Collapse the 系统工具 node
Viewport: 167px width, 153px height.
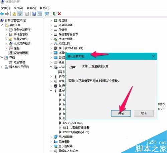2,25
